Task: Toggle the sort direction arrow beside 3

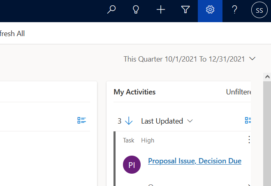Action: click(129, 121)
